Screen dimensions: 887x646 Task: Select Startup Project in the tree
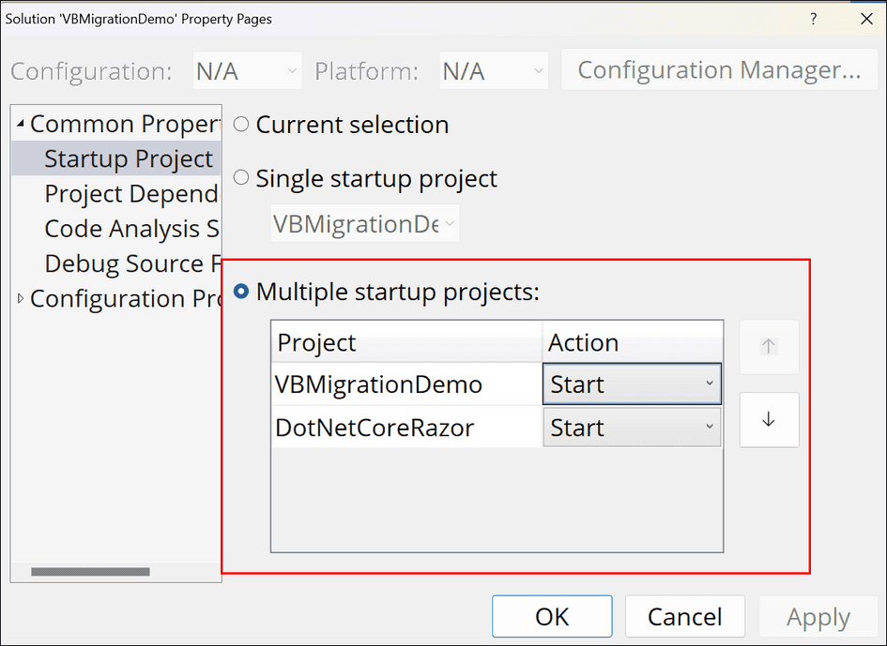[129, 158]
